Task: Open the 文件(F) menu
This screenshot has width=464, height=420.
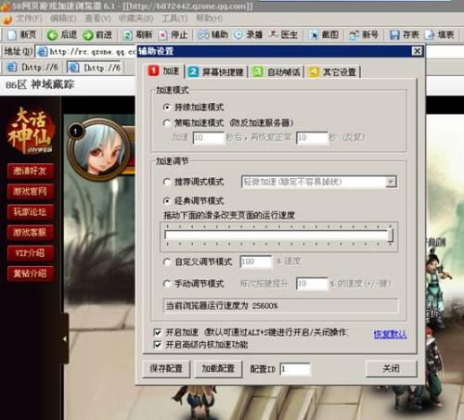Action: click(29, 19)
